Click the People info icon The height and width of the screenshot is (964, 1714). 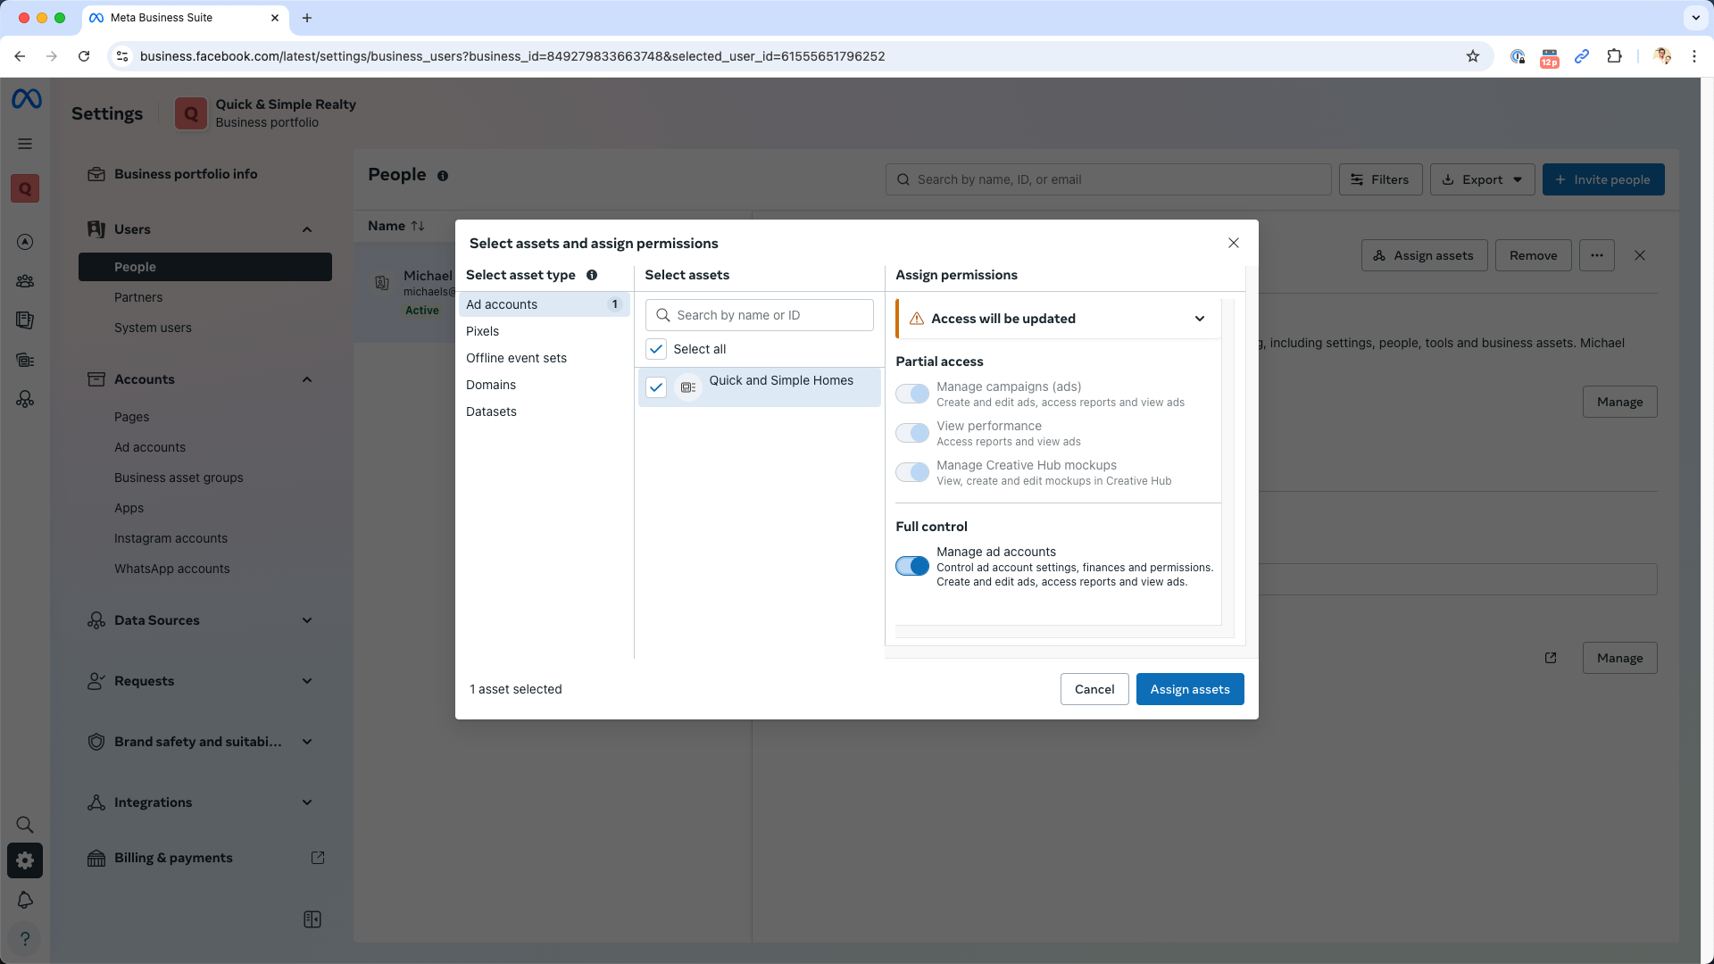pyautogui.click(x=443, y=176)
